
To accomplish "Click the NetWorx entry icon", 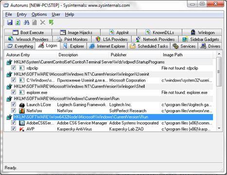I will click(x=22, y=111).
